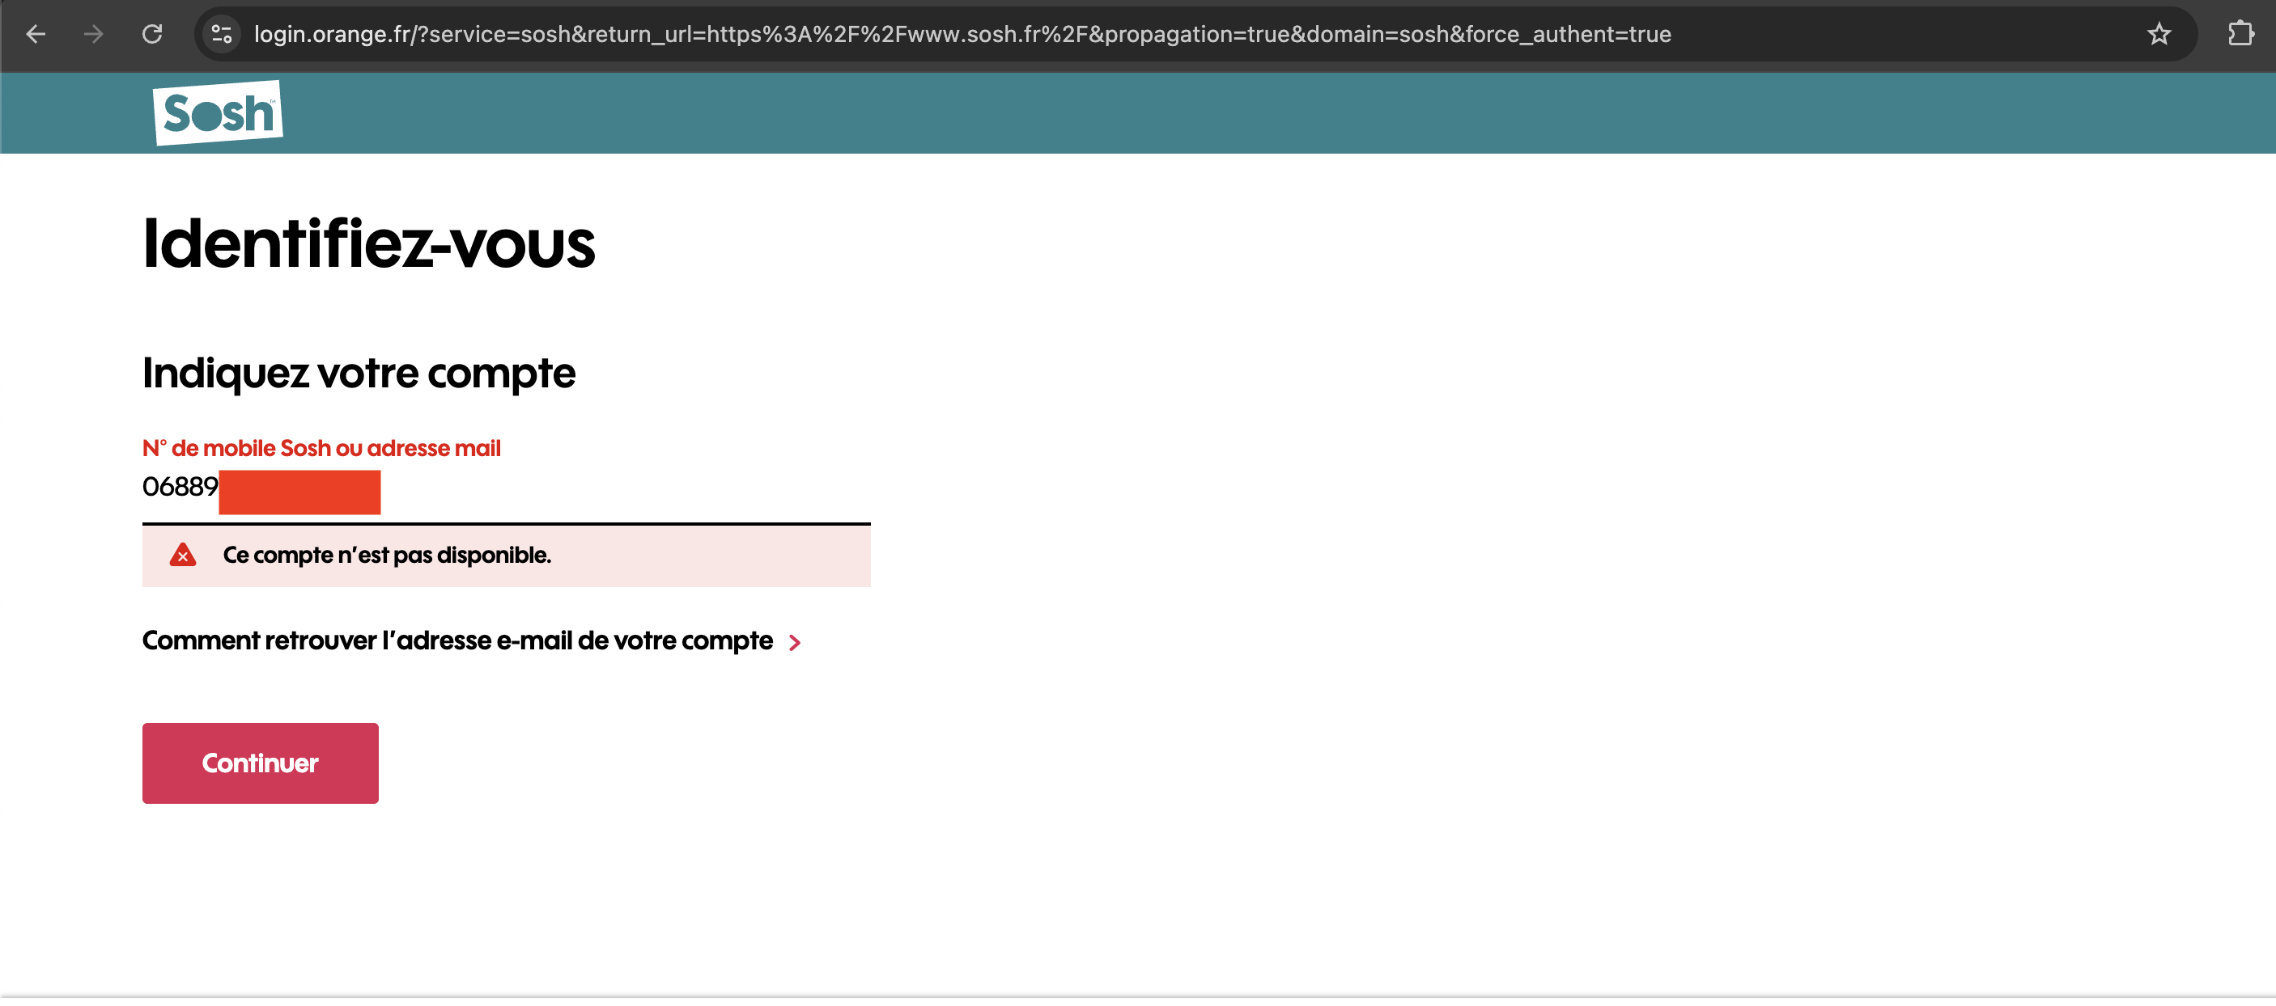The image size is (2276, 1006).
Task: Click the 'Identifiez-vous' heading
Action: click(x=368, y=243)
